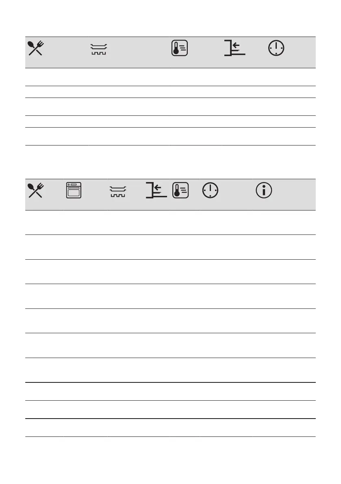The height and width of the screenshot is (484, 341).
Task: Select the baking tray accessory icon in upper table
Action: coord(99,50)
